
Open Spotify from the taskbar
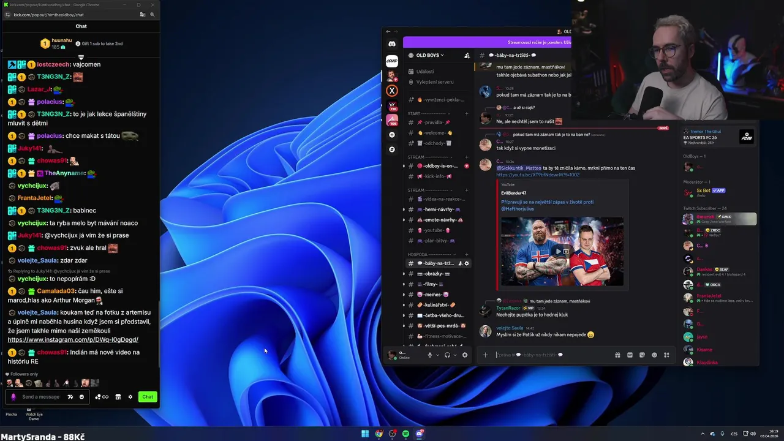tap(405, 434)
